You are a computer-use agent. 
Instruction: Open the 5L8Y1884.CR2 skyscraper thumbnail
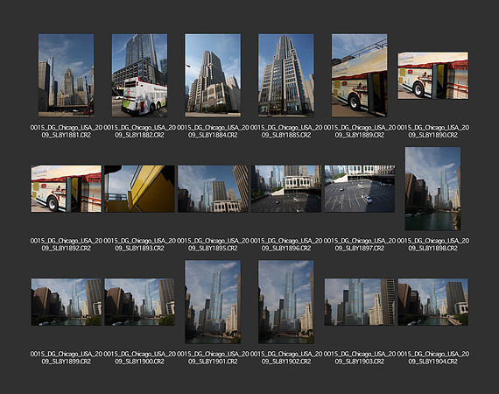[x=213, y=75]
